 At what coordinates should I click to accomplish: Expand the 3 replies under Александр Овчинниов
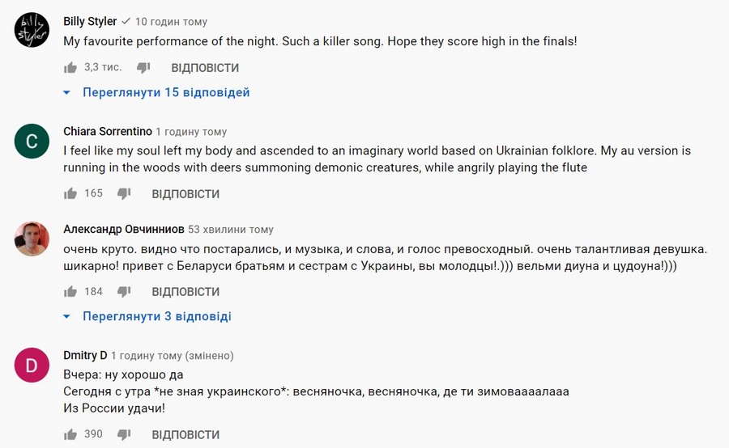pyautogui.click(x=156, y=316)
